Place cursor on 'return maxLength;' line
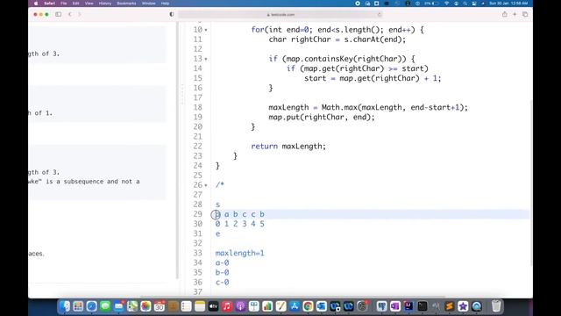 point(288,147)
